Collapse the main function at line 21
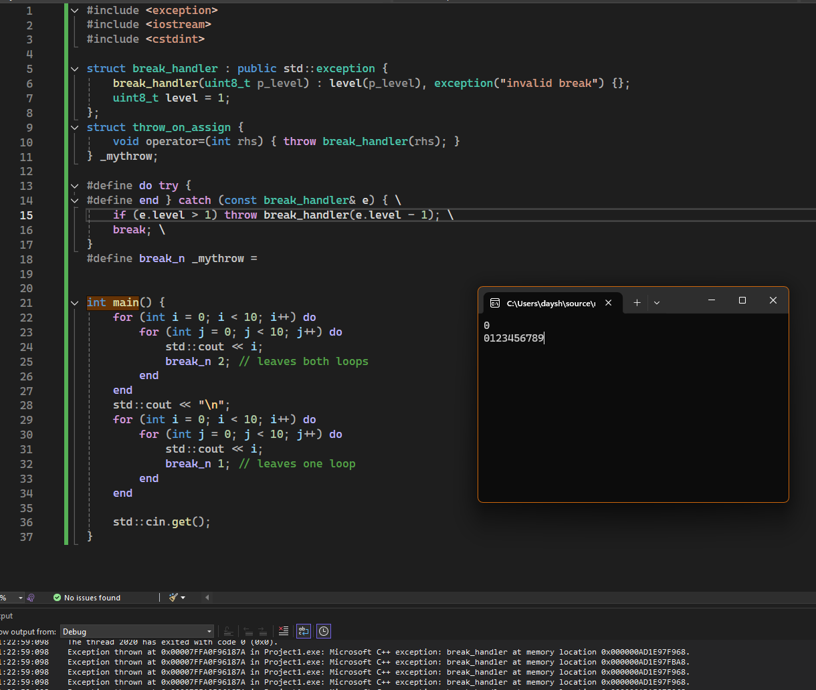The width and height of the screenshot is (816, 690). pyautogui.click(x=74, y=303)
